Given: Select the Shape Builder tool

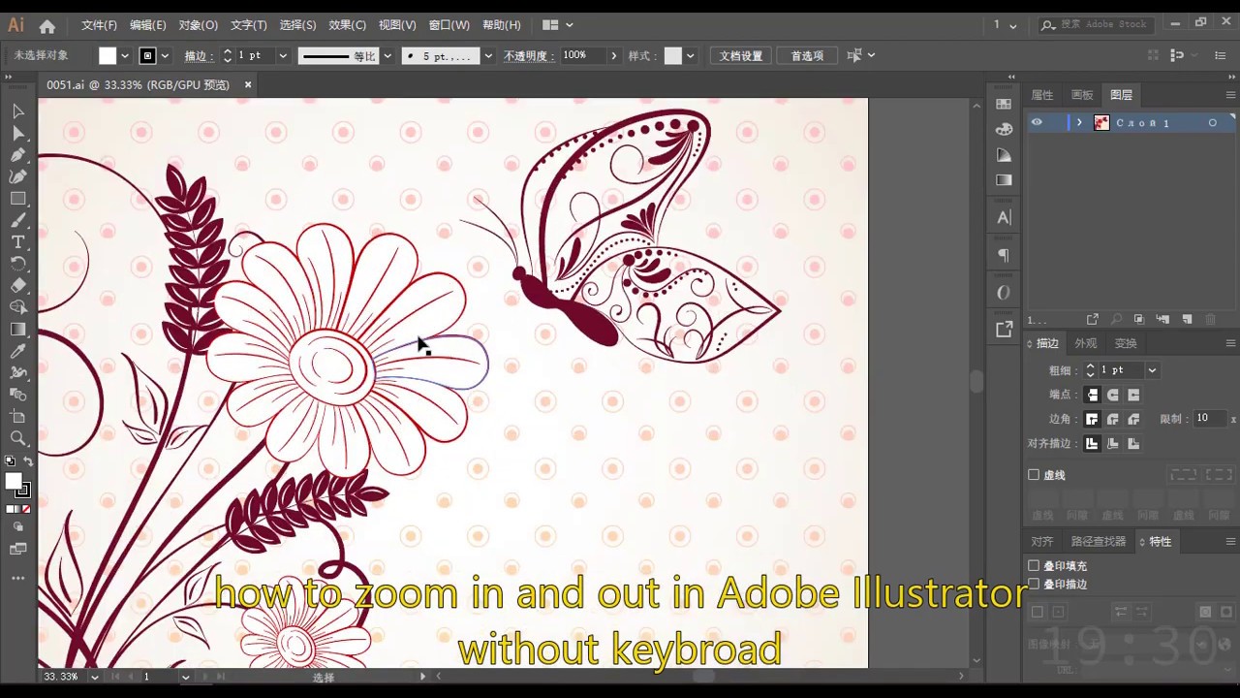Looking at the screenshot, I should [x=18, y=307].
